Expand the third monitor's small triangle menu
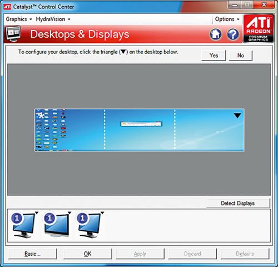This screenshot has width=278, height=267. (102, 212)
